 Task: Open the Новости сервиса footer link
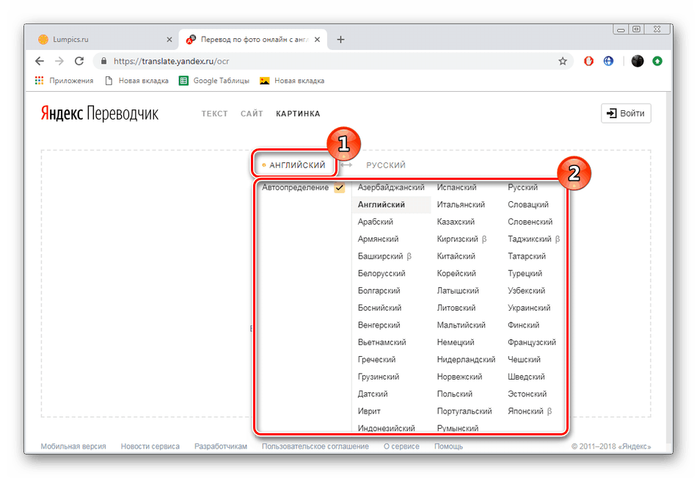[150, 446]
